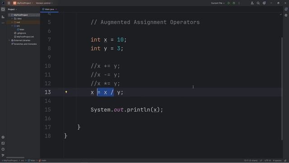Open the main hamburger menu
Viewport: 289px width, 163px height.
click(9, 3)
